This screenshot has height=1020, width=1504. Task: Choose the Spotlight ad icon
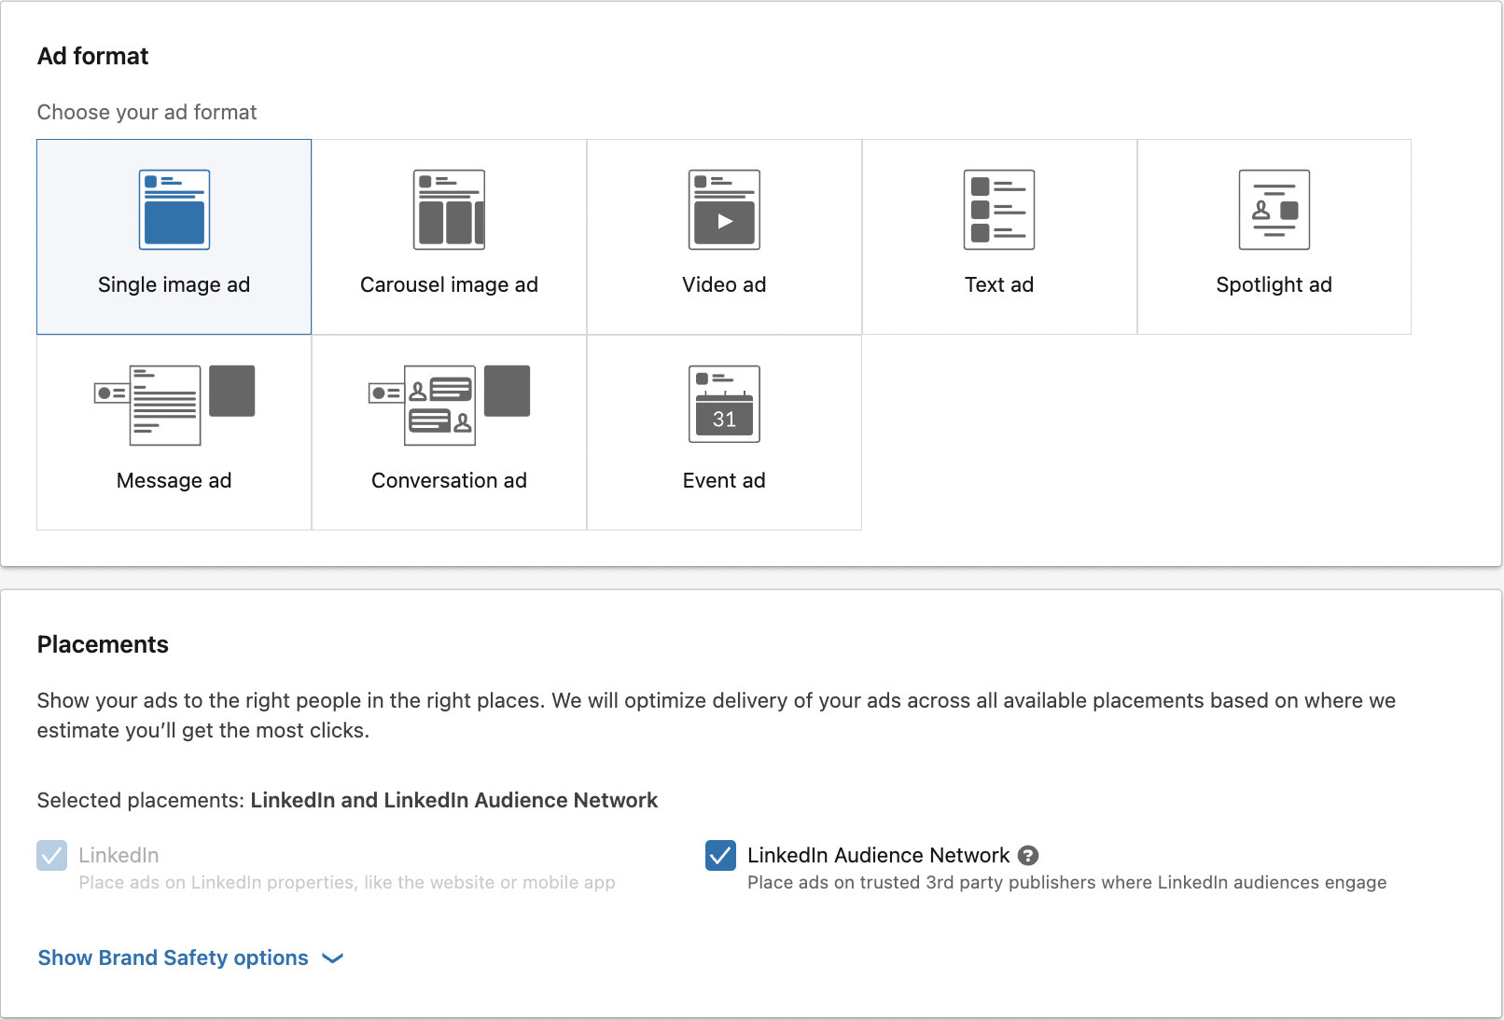[x=1274, y=210]
